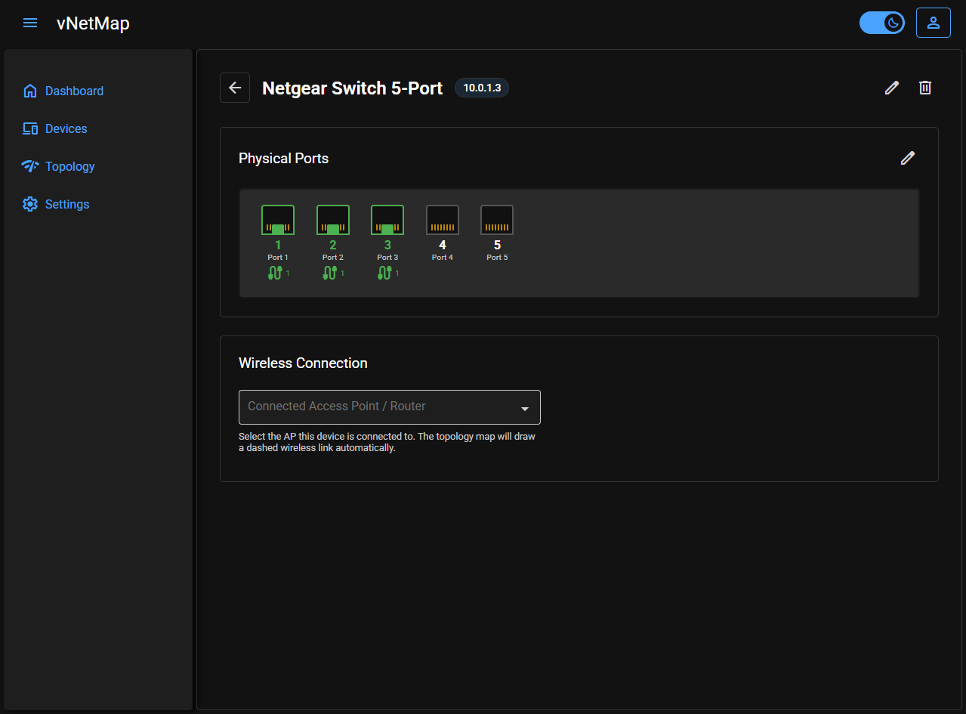Click the Port 4 label text
Viewport: 966px width, 714px height.
click(x=443, y=258)
